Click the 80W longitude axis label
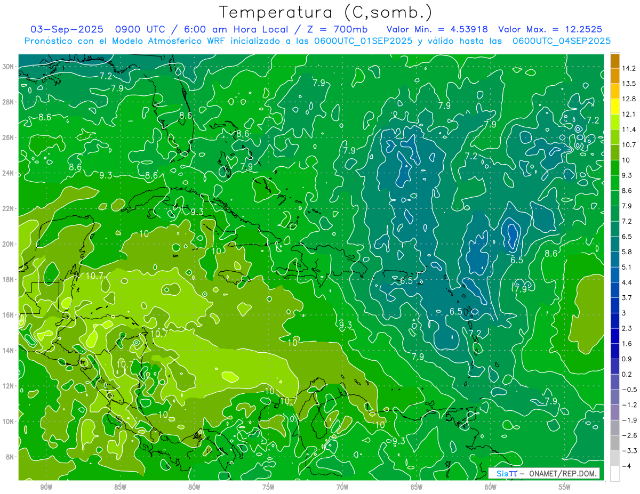640x494 pixels. click(x=194, y=487)
